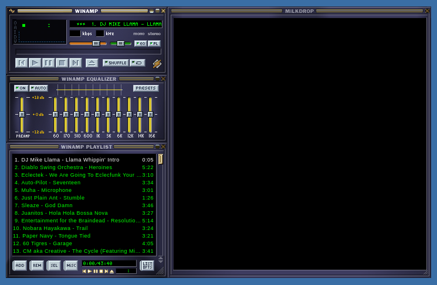Click the mini stop button in playlist
Image resolution: width=437 pixels, height=285 pixels.
pyautogui.click(x=101, y=272)
